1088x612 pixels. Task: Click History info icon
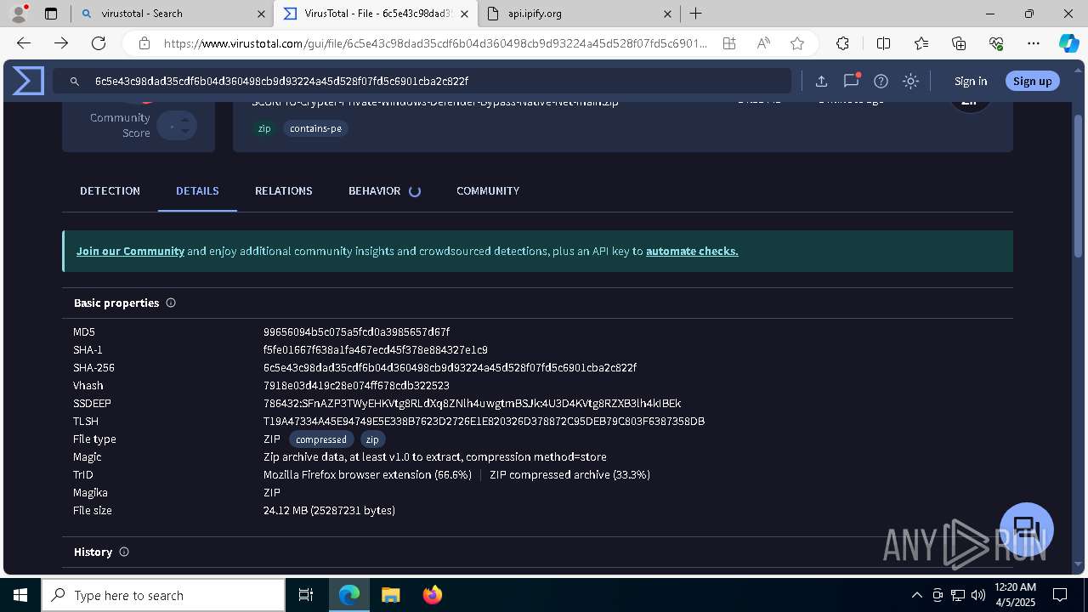point(124,552)
